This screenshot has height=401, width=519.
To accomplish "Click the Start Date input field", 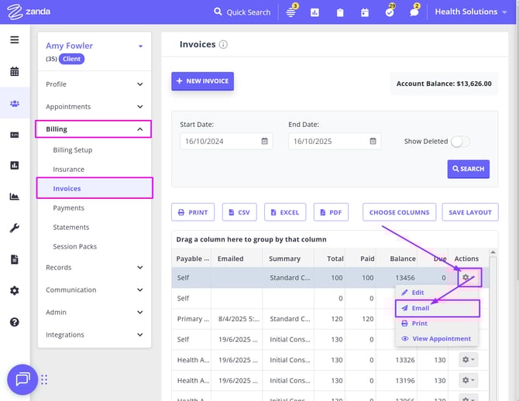I will tap(220, 142).
